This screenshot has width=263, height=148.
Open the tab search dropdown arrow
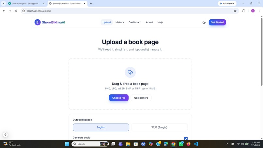point(3,3)
